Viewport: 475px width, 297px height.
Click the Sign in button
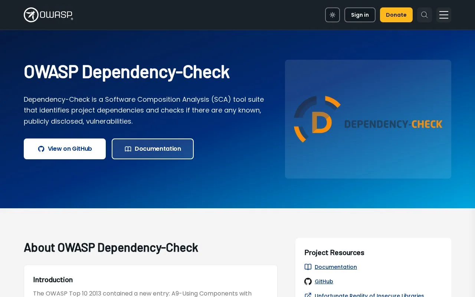(x=360, y=15)
